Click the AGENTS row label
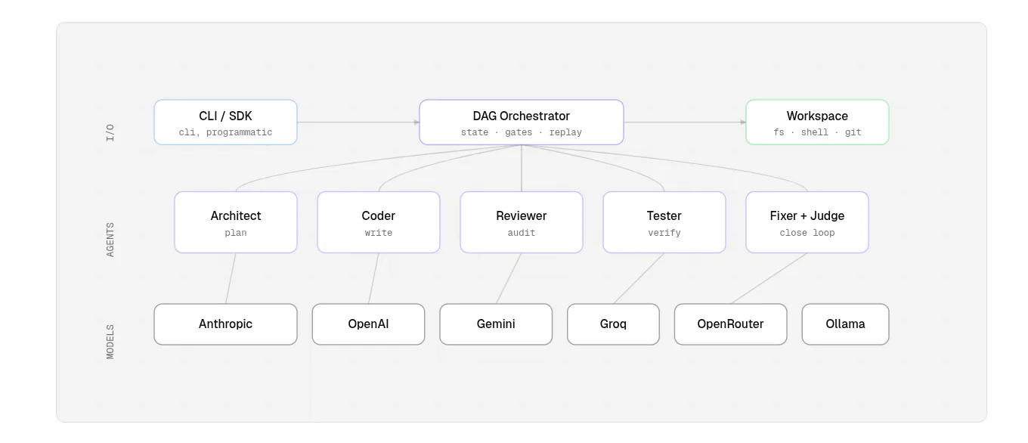The image size is (1028, 443). coord(110,240)
